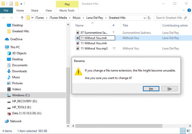The height and width of the screenshot is (134, 192).
Task: Click the 3D Objects icon in sidebar
Action: coord(9,53)
